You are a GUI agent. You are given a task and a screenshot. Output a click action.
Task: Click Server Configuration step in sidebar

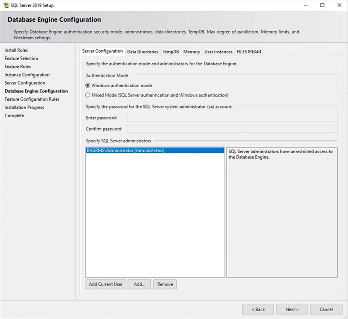pos(25,83)
